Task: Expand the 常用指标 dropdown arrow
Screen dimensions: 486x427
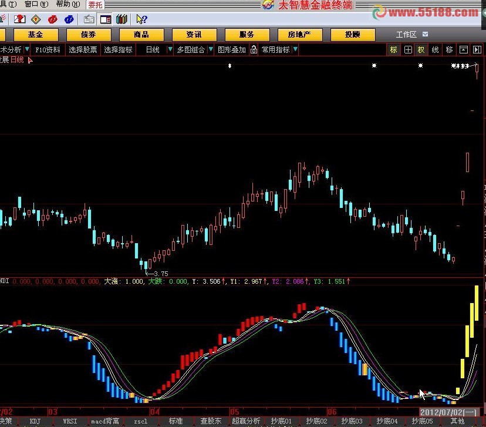Action: click(295, 50)
